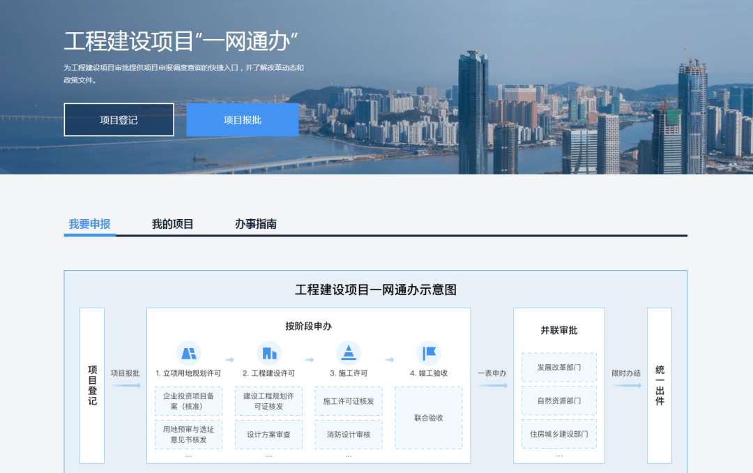Open 企业投资项目备案（核准） item
Viewport: 753px width, 473px height.
pos(189,401)
